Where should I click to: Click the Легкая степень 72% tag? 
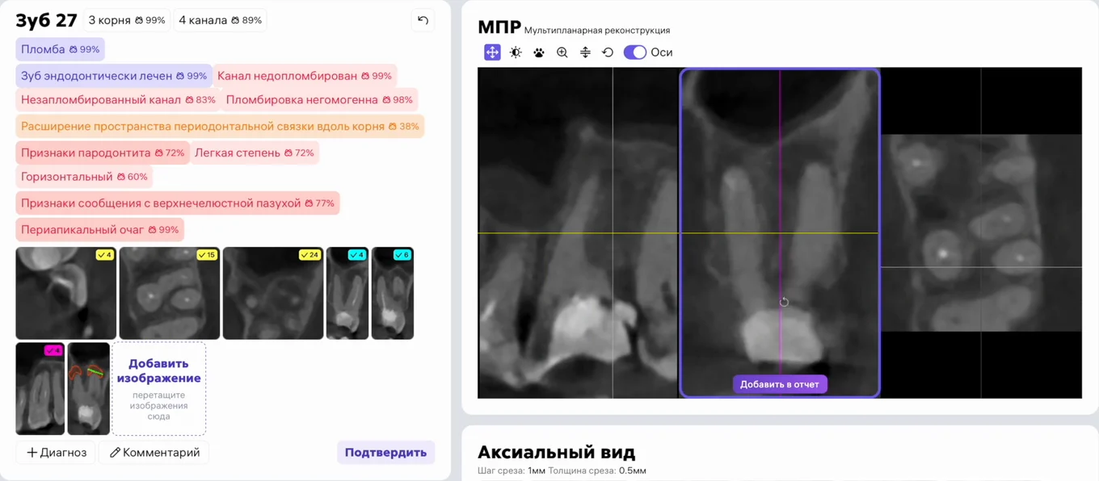(255, 153)
